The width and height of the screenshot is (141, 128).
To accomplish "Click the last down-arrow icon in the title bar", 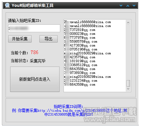I will coord(134,6).
